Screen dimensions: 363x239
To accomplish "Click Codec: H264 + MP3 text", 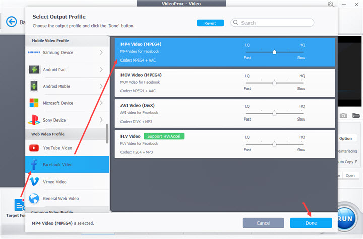I will coord(137,152).
